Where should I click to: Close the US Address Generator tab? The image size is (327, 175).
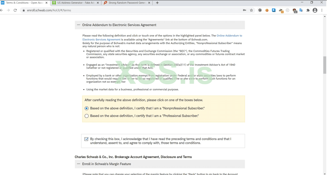[98, 3]
